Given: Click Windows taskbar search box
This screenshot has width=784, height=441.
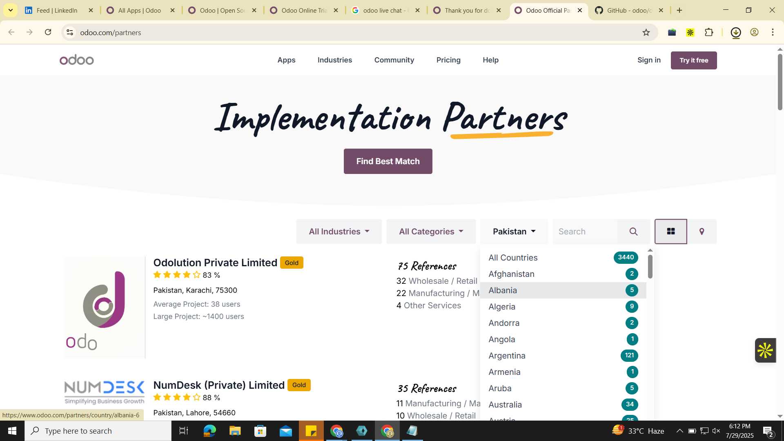Looking at the screenshot, I should 98,431.
